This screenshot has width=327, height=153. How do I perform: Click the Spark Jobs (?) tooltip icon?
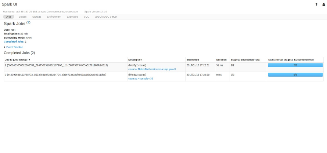pyautogui.click(x=28, y=23)
